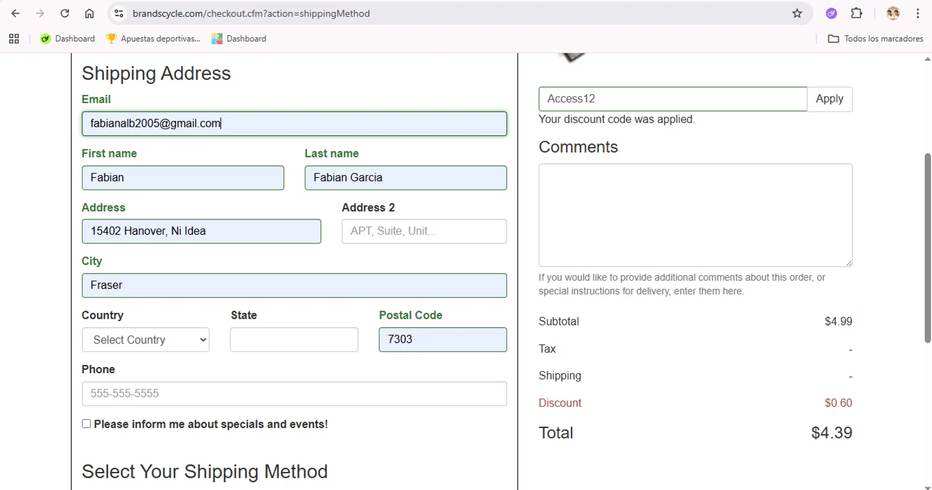Click the browser back arrow
932x490 pixels.
click(x=16, y=13)
